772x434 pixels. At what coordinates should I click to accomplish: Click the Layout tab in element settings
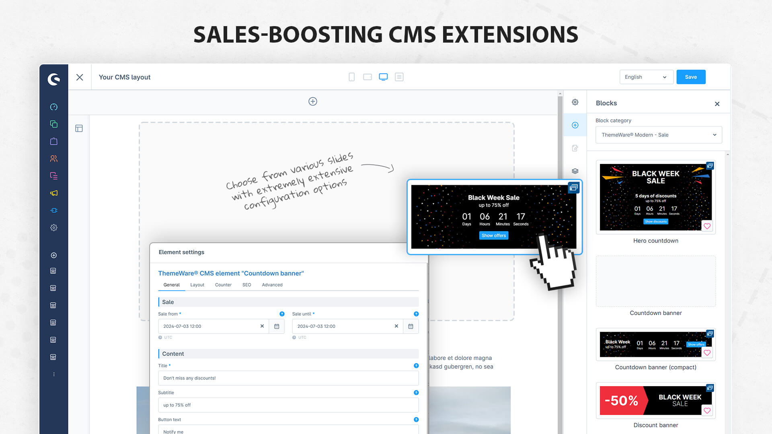[x=197, y=285]
